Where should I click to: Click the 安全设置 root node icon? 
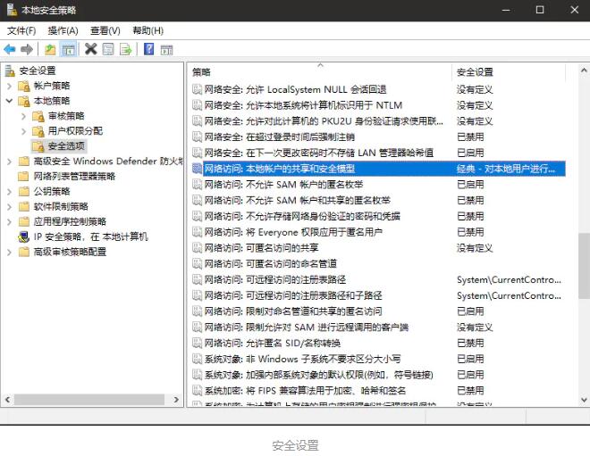coord(10,70)
